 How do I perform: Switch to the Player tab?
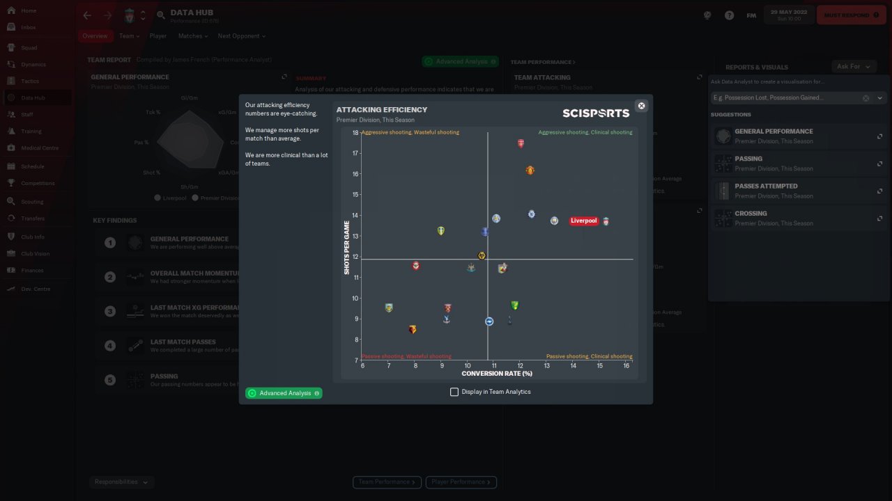(x=158, y=35)
